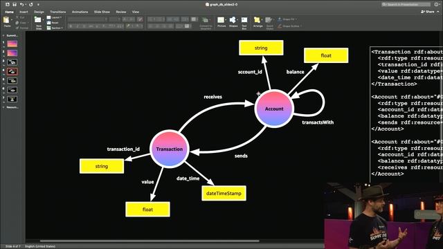Click the Shape Outline pen icon
The width and height of the screenshot is (443, 249).
280,26
